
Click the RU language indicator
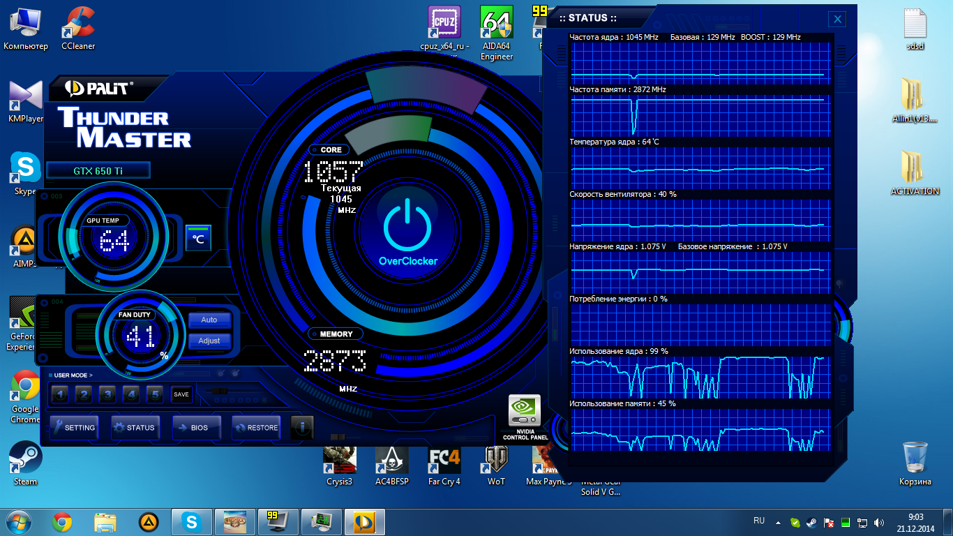pyautogui.click(x=759, y=521)
